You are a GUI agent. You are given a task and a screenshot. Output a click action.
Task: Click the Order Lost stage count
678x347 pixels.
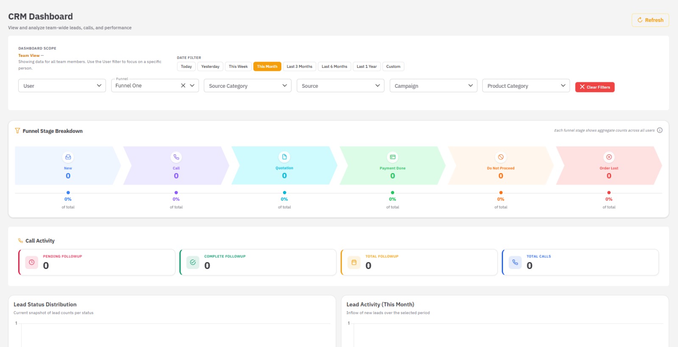(x=609, y=176)
